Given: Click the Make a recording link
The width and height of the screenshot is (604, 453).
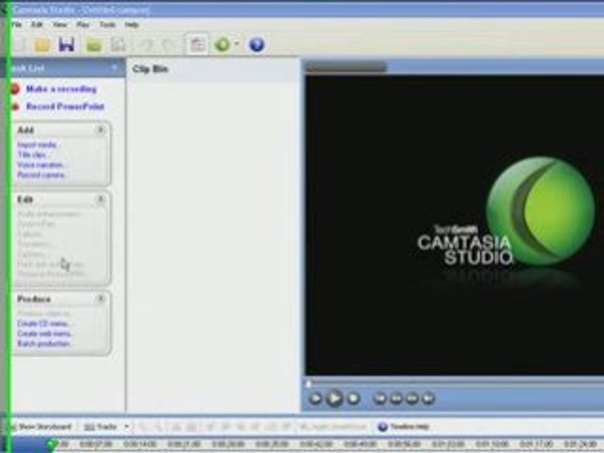Looking at the screenshot, I should 61,89.
